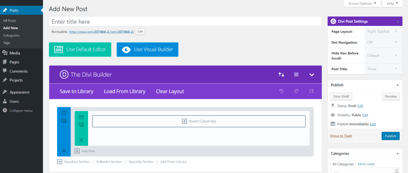The image size is (408, 173).
Task: Click Fullwidth Section link
Action: coord(109,162)
